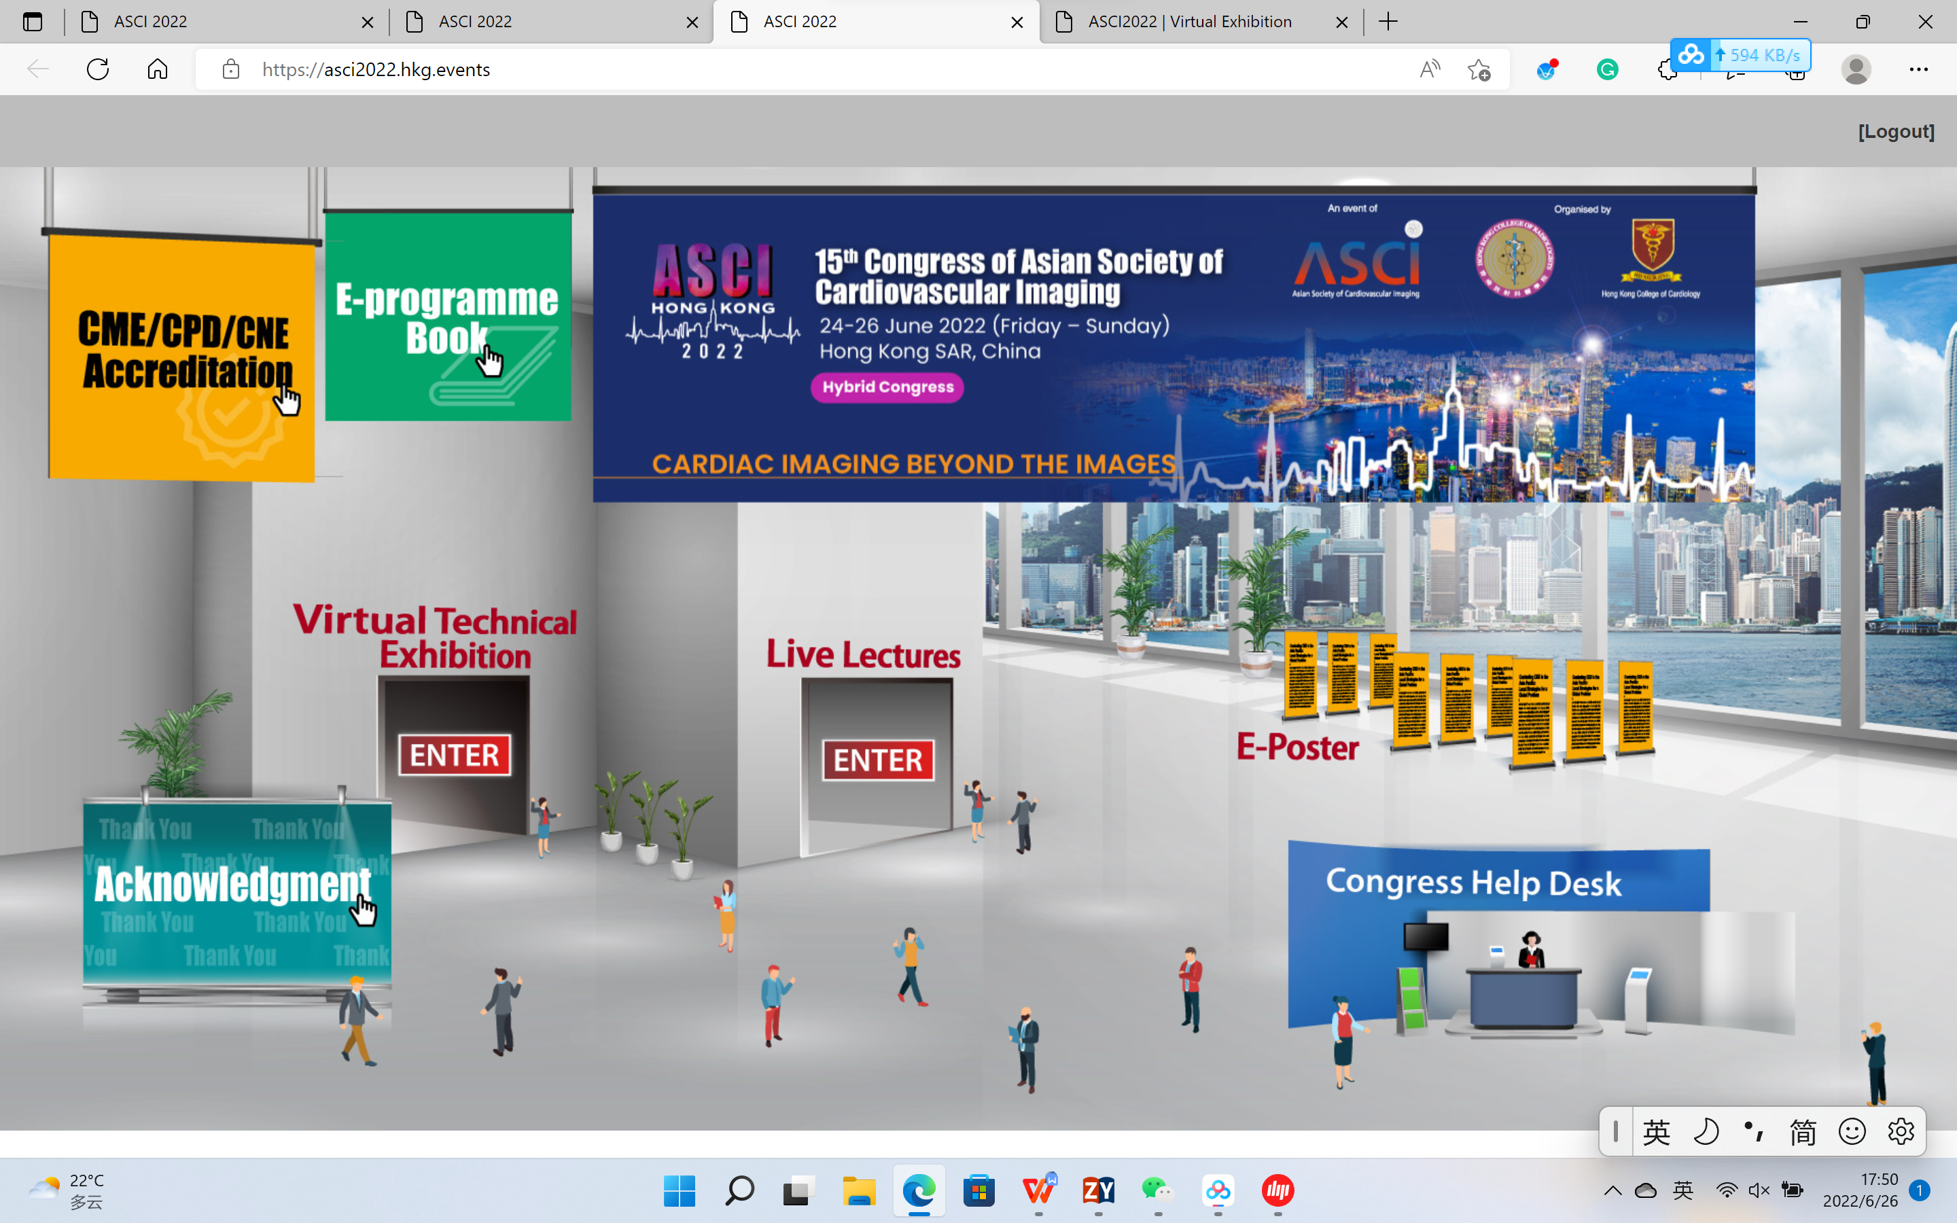Open the Edge Settings and more menu
Image resolution: width=1957 pixels, height=1223 pixels.
(x=1918, y=69)
